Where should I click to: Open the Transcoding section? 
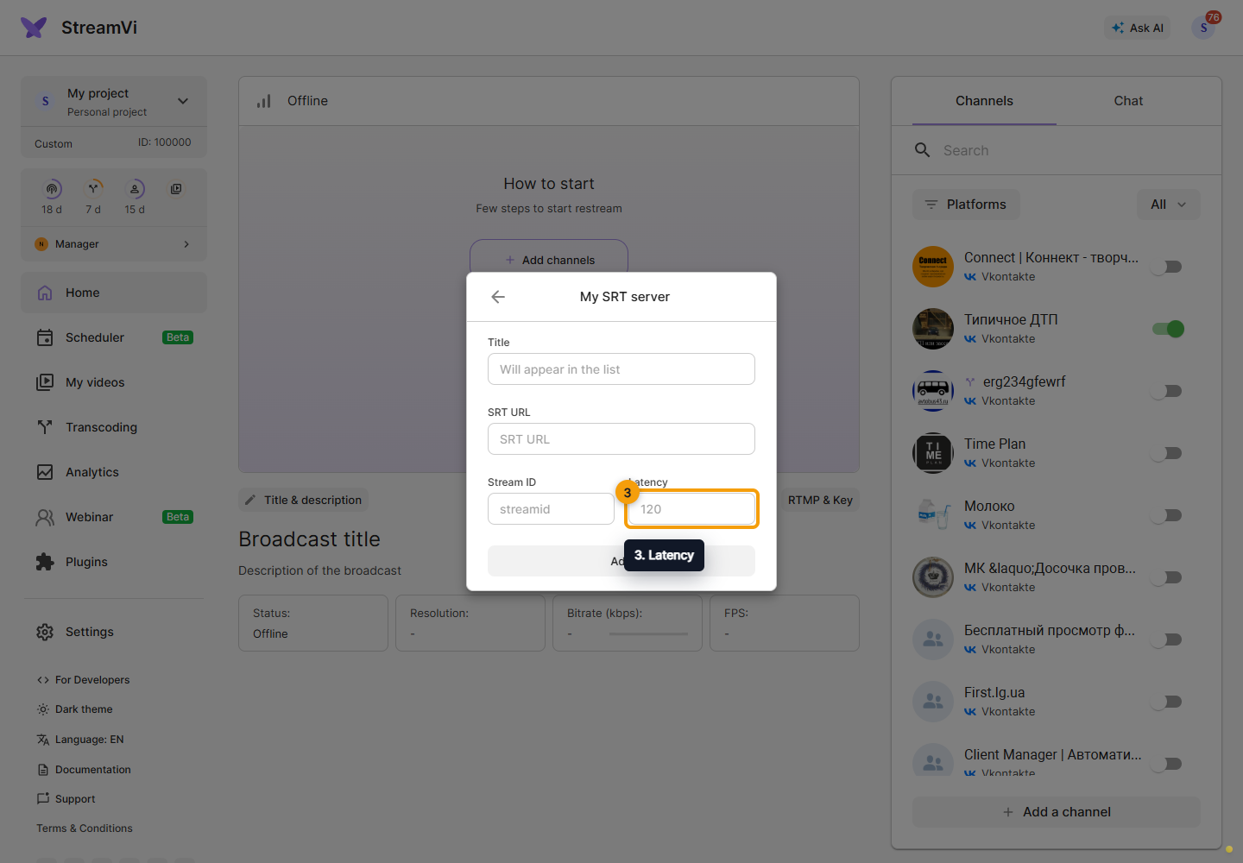pos(114,427)
